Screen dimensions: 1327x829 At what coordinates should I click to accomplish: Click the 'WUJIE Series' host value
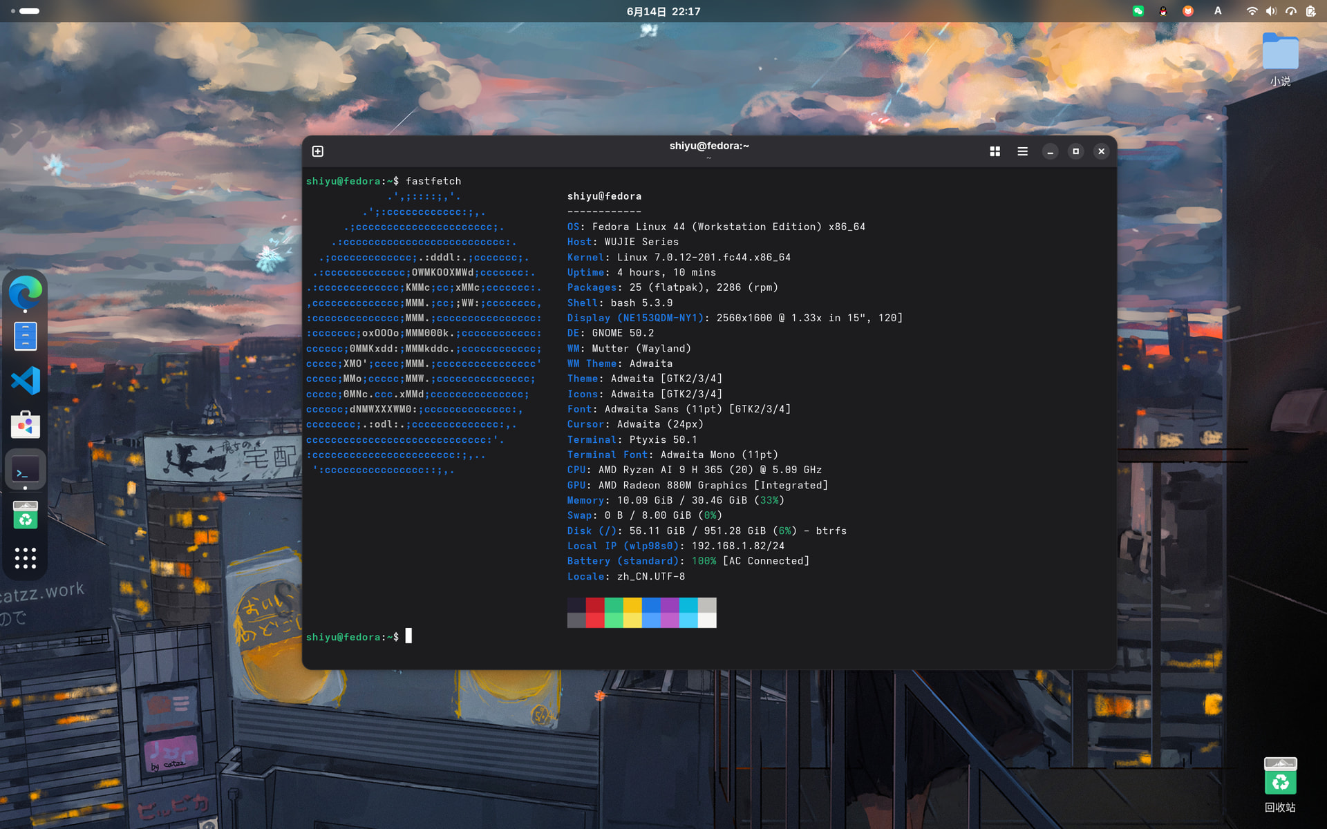click(x=641, y=242)
